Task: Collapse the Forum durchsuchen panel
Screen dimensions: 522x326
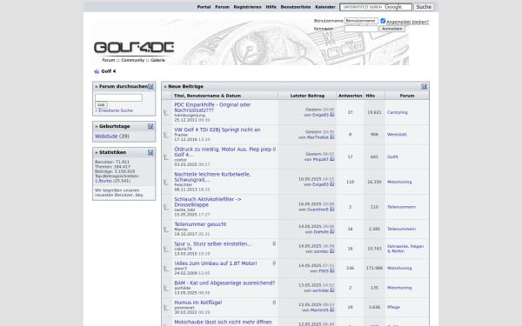Action: point(151,87)
